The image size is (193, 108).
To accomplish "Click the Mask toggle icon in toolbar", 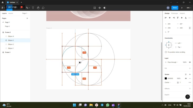I will pyautogui.click(x=105, y=8).
